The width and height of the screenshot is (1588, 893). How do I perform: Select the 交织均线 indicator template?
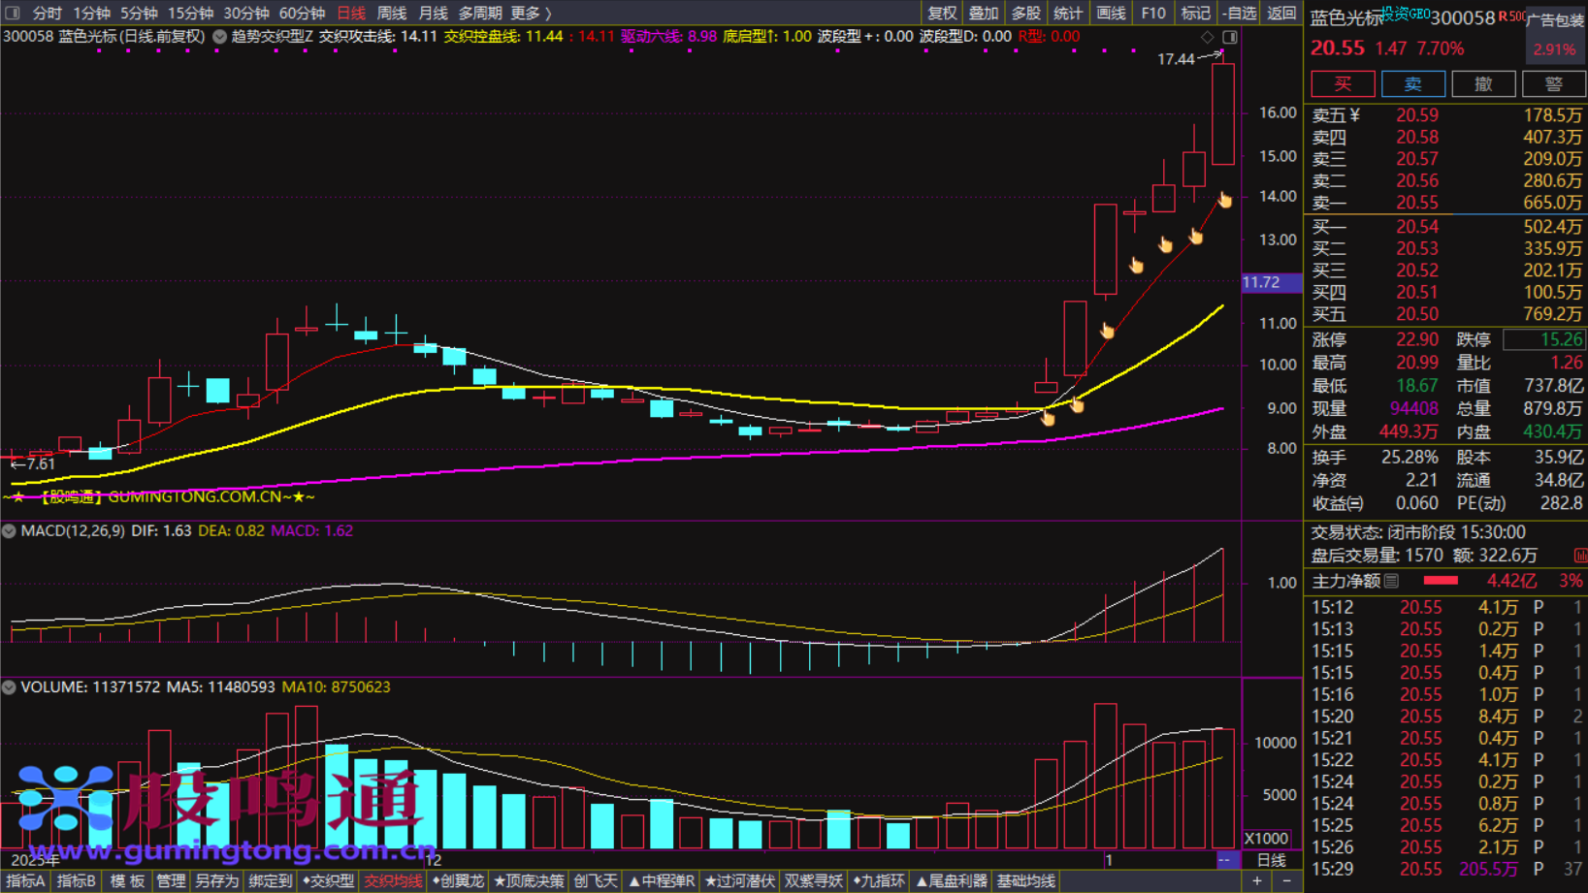click(x=393, y=880)
